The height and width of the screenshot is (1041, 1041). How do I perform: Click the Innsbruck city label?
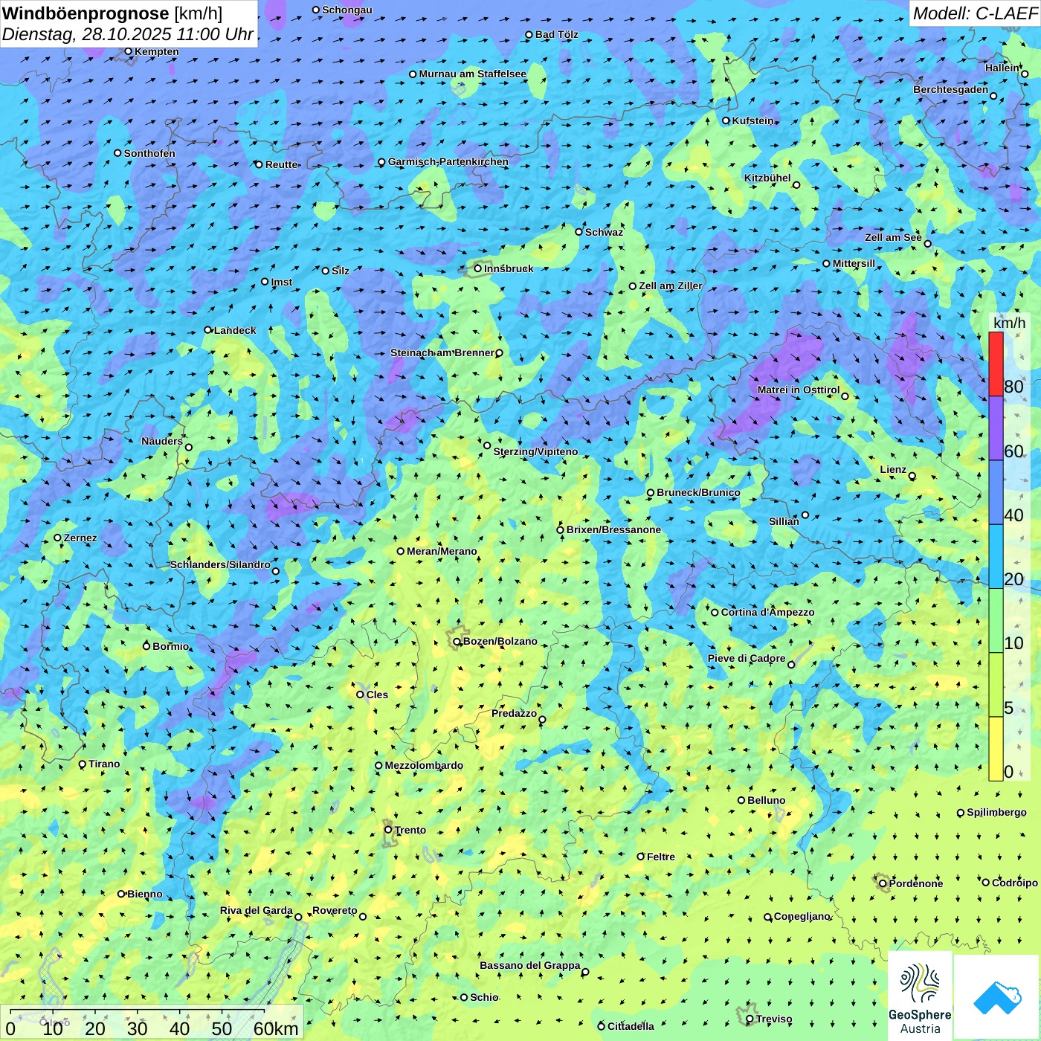(509, 268)
